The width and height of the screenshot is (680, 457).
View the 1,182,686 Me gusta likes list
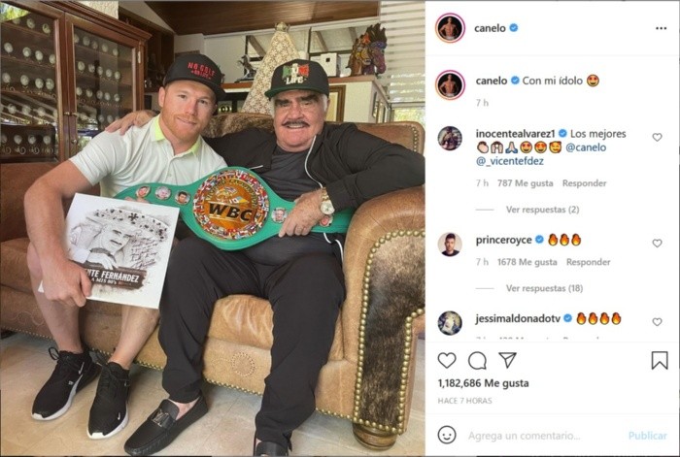pyautogui.click(x=483, y=383)
